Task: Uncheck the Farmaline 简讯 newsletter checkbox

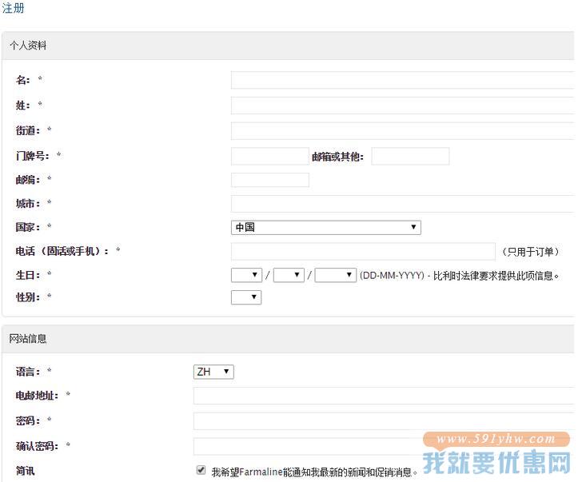Action: (201, 470)
